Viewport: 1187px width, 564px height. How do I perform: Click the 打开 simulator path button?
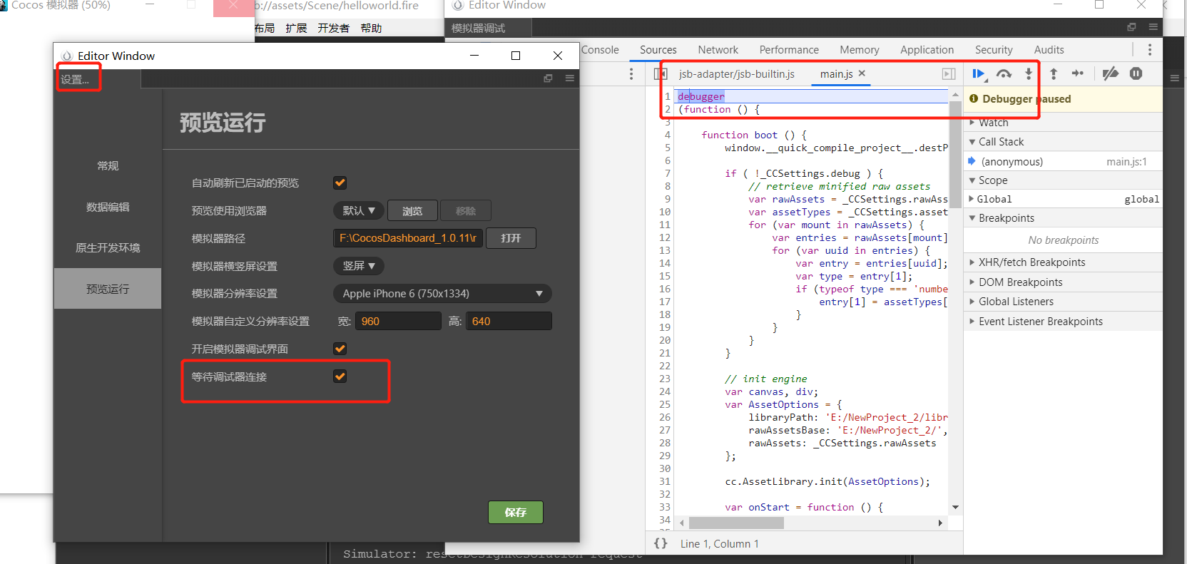[511, 238]
